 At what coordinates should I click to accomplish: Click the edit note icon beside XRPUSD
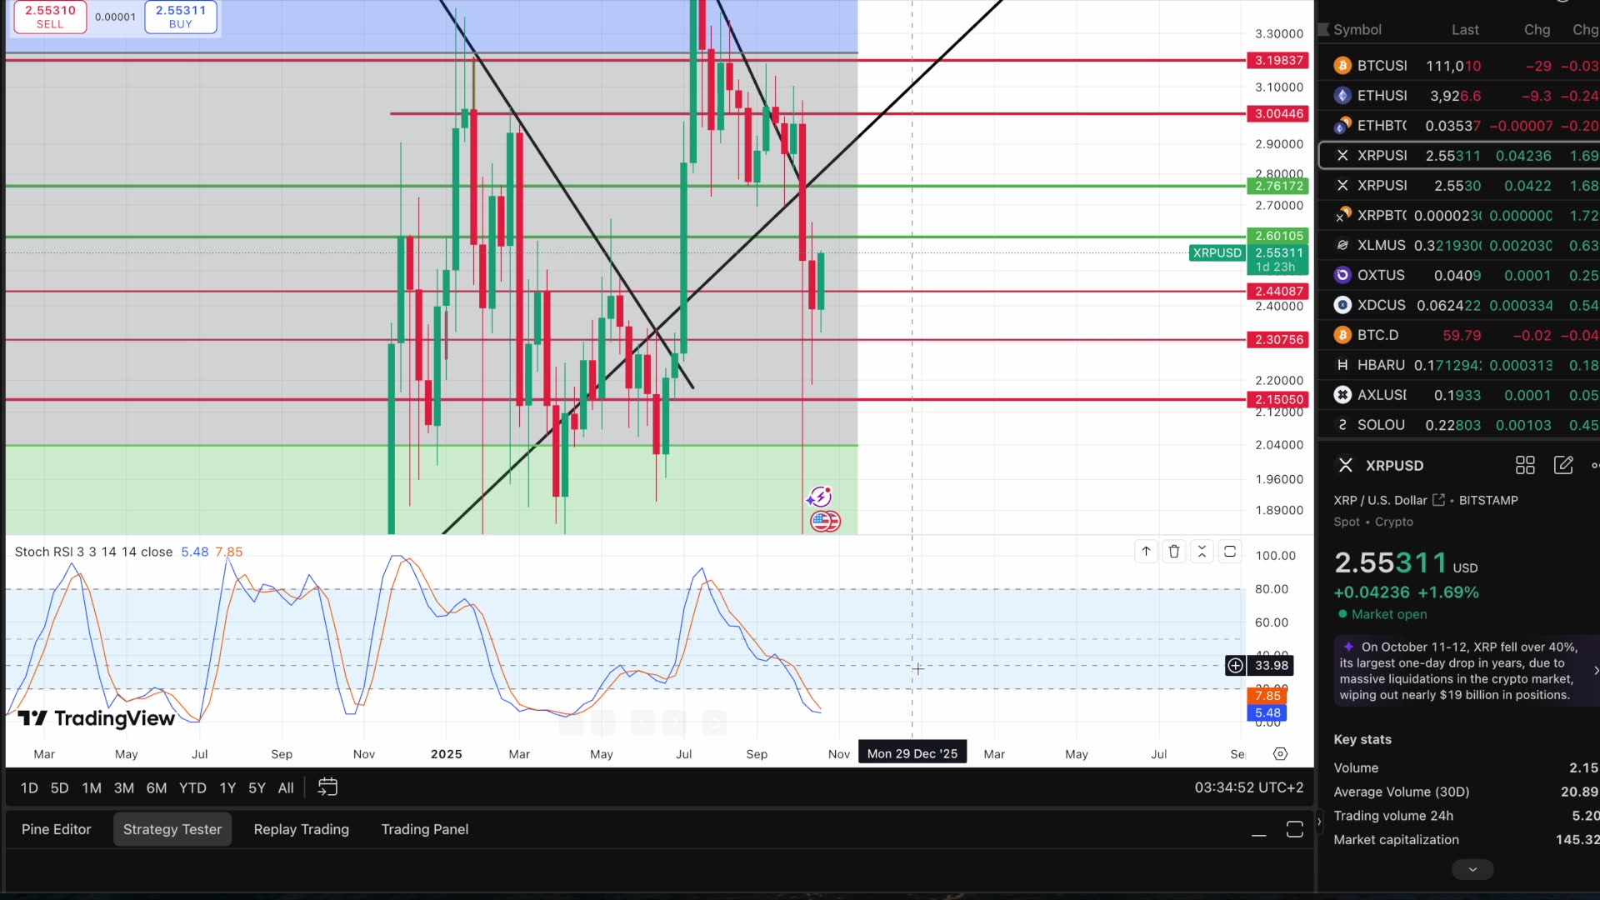[1563, 466]
